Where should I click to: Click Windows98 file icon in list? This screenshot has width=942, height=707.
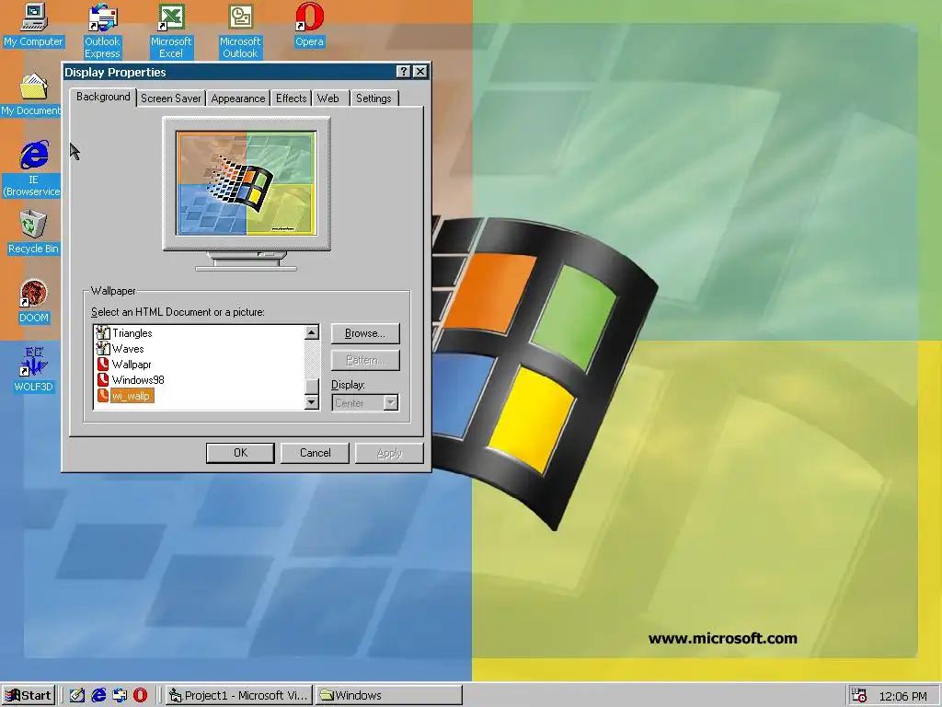103,379
